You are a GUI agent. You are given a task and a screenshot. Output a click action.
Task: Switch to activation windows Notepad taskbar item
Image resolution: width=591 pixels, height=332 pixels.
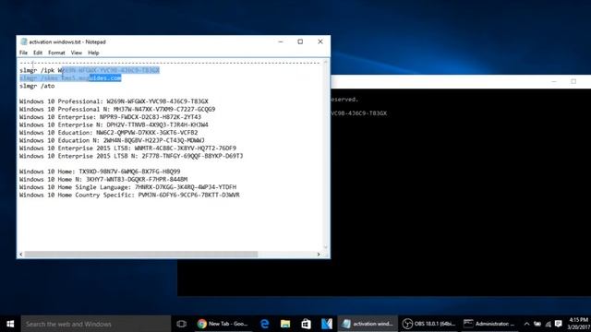pyautogui.click(x=368, y=324)
